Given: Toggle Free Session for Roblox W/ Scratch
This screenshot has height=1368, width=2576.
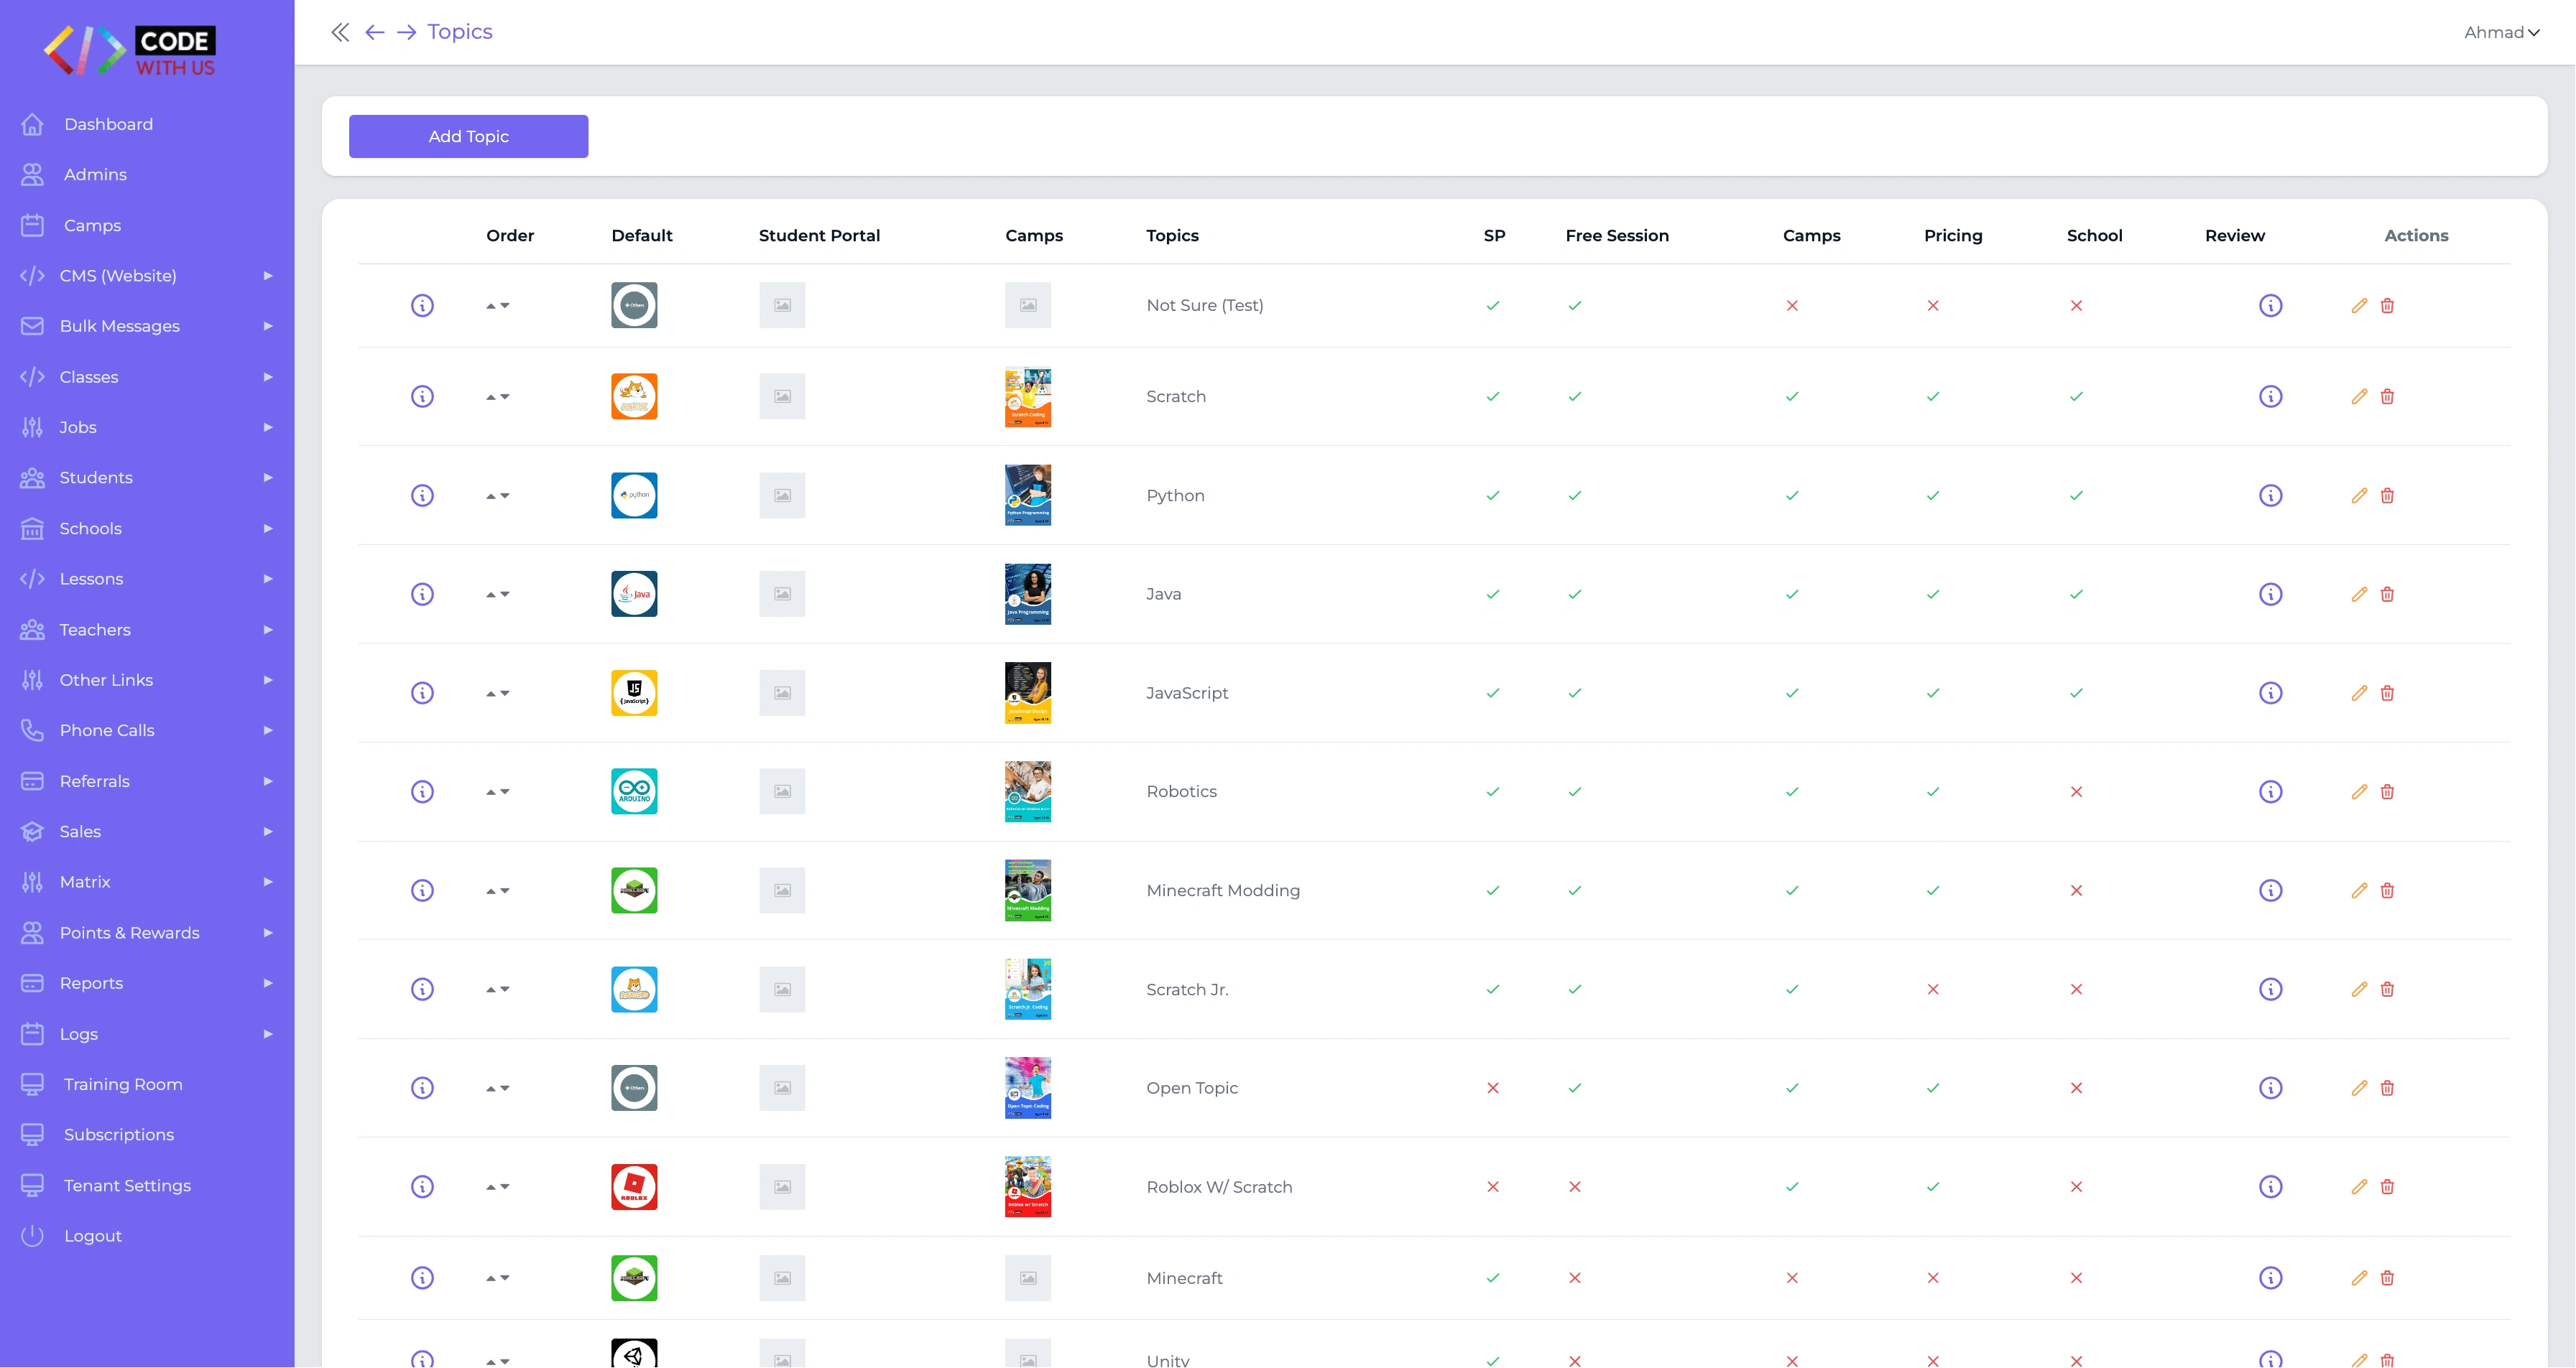Looking at the screenshot, I should coord(1574,1187).
